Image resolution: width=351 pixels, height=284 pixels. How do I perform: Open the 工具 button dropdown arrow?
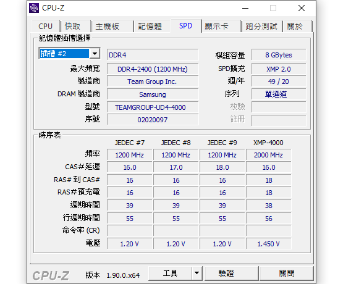tap(197, 274)
